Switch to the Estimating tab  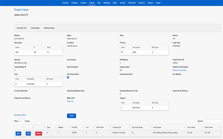coord(35,28)
